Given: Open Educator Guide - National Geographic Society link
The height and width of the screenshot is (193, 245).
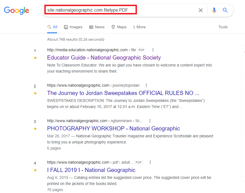Looking at the screenshot, I should [x=104, y=58].
